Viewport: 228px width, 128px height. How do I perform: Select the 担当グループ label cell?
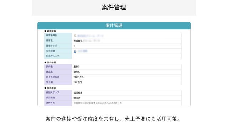[x=58, y=56]
